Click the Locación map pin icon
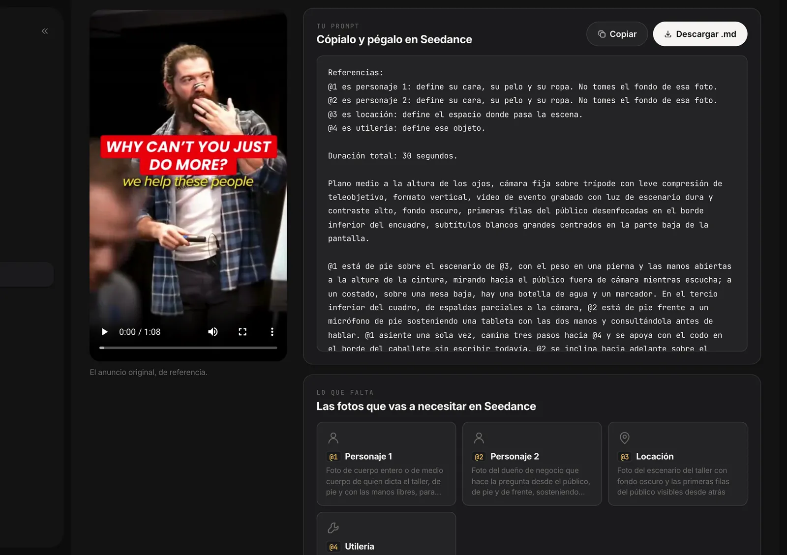This screenshot has width=787, height=555. point(624,438)
